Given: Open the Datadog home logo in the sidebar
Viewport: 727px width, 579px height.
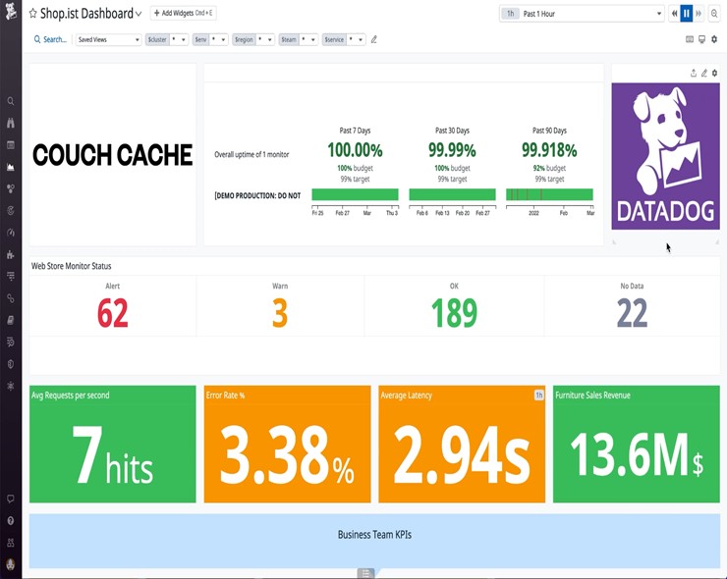Looking at the screenshot, I should pyautogui.click(x=11, y=11).
